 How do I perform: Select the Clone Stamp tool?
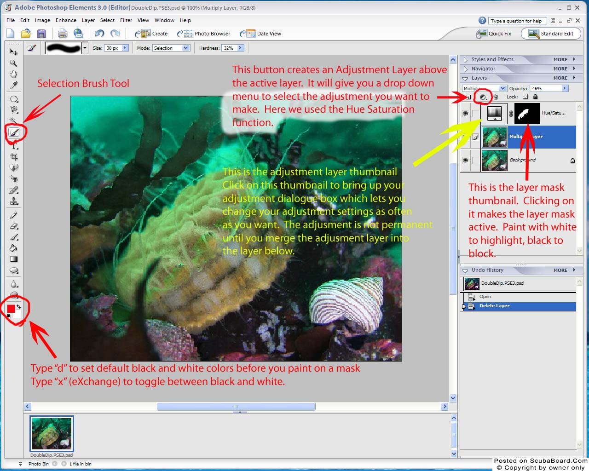click(x=14, y=201)
